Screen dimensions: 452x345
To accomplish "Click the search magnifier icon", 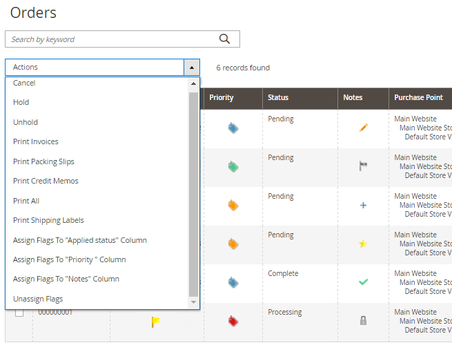I will (224, 39).
